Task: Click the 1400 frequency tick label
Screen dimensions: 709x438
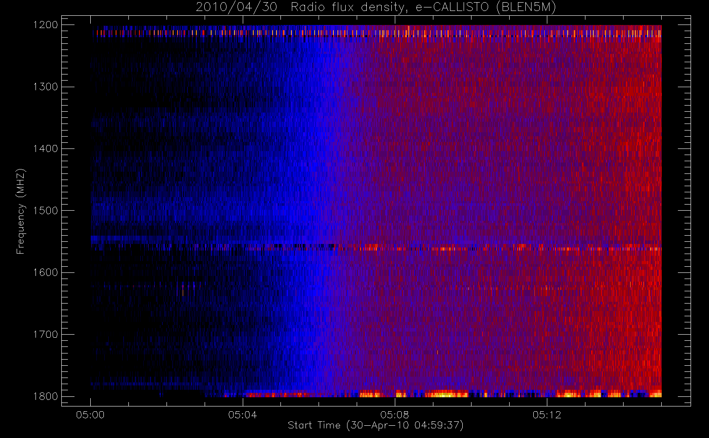Action: coord(46,149)
